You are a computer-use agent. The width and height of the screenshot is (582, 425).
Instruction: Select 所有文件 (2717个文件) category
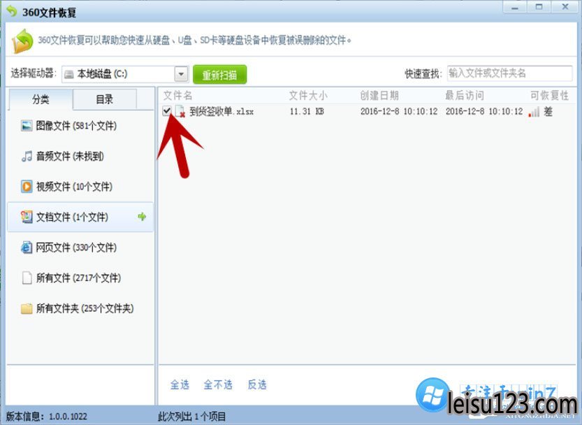80,278
